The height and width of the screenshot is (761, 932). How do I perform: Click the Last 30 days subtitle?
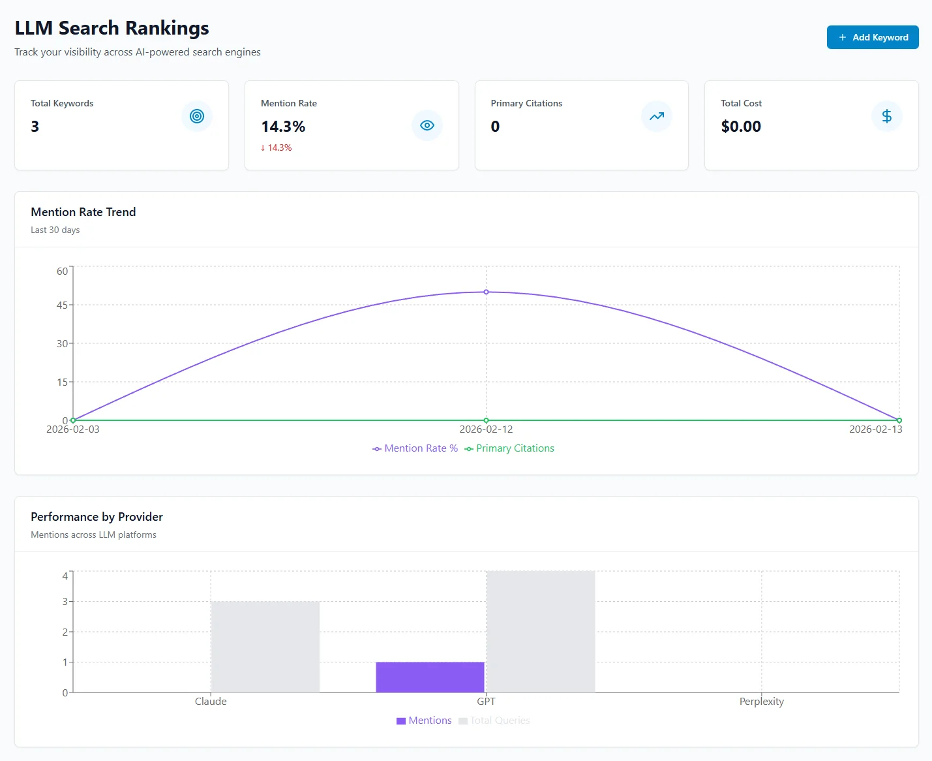(x=55, y=230)
